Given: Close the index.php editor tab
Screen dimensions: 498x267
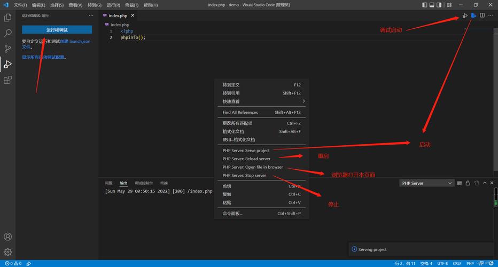Looking at the screenshot, I should coord(133,15).
